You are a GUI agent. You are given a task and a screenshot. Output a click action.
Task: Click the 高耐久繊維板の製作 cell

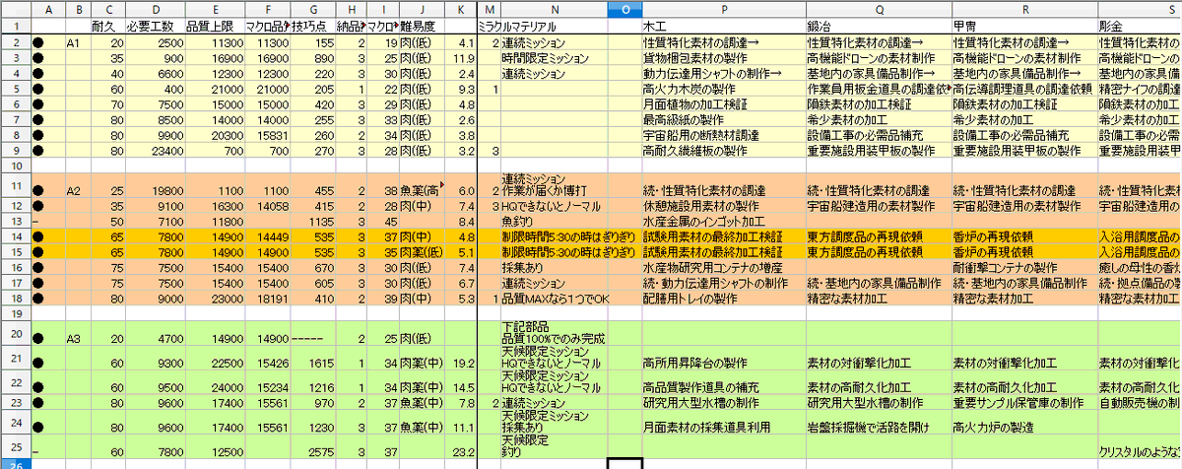pos(722,151)
